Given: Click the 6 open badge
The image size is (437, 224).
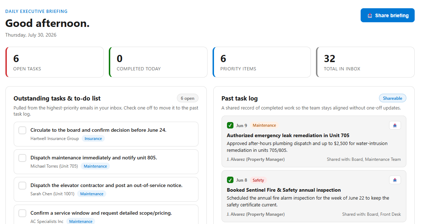Looking at the screenshot, I should (188, 98).
